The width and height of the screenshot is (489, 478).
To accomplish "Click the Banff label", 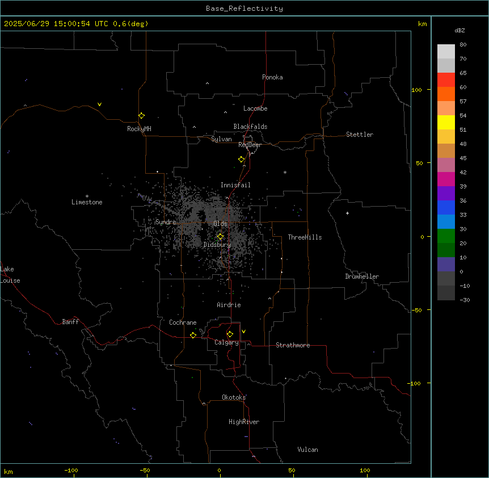I will pyautogui.click(x=70, y=322).
